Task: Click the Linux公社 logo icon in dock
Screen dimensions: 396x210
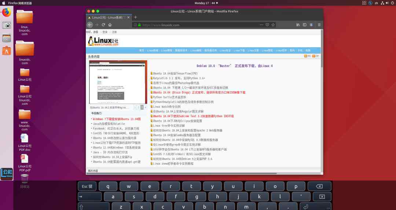Action: click(x=7, y=174)
